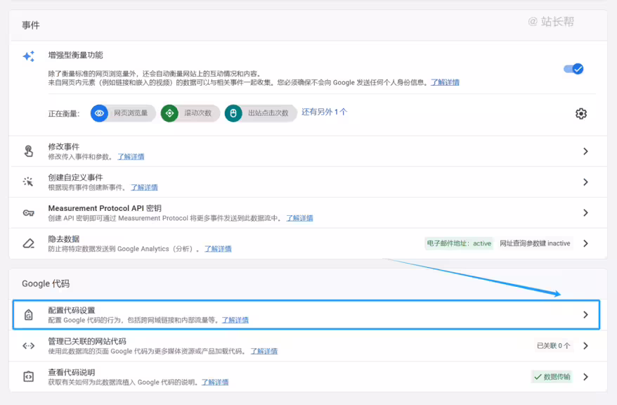The width and height of the screenshot is (617, 405).
Task: Click the Measurement Protocol API key icon
Action: [x=28, y=213]
